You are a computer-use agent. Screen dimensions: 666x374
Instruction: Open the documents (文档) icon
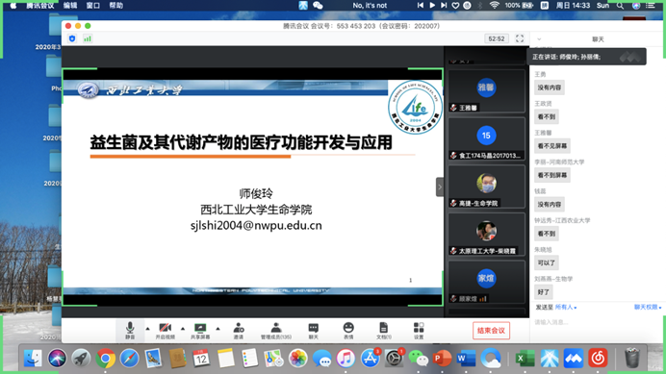point(384,331)
